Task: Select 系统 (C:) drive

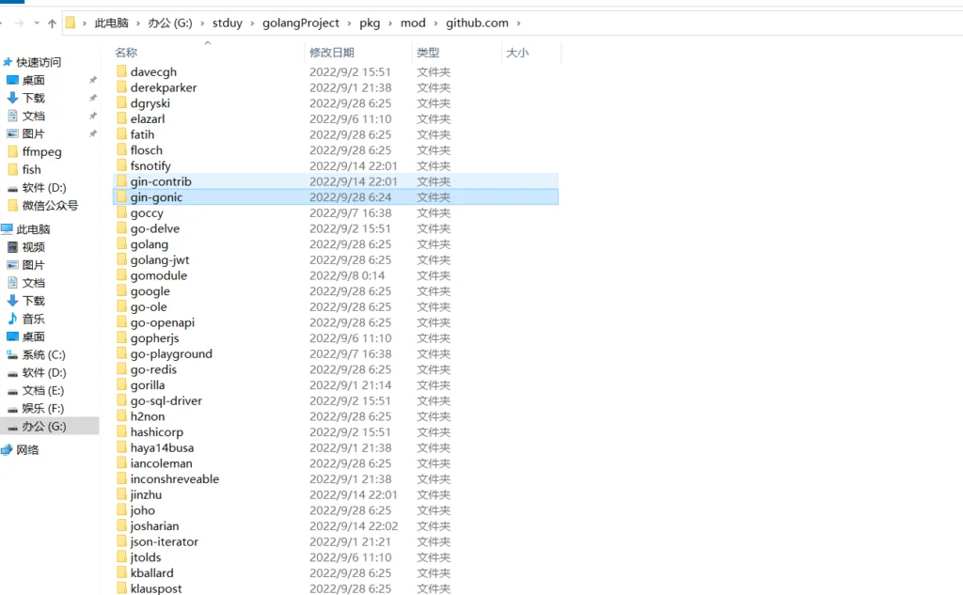Action: pyautogui.click(x=43, y=355)
